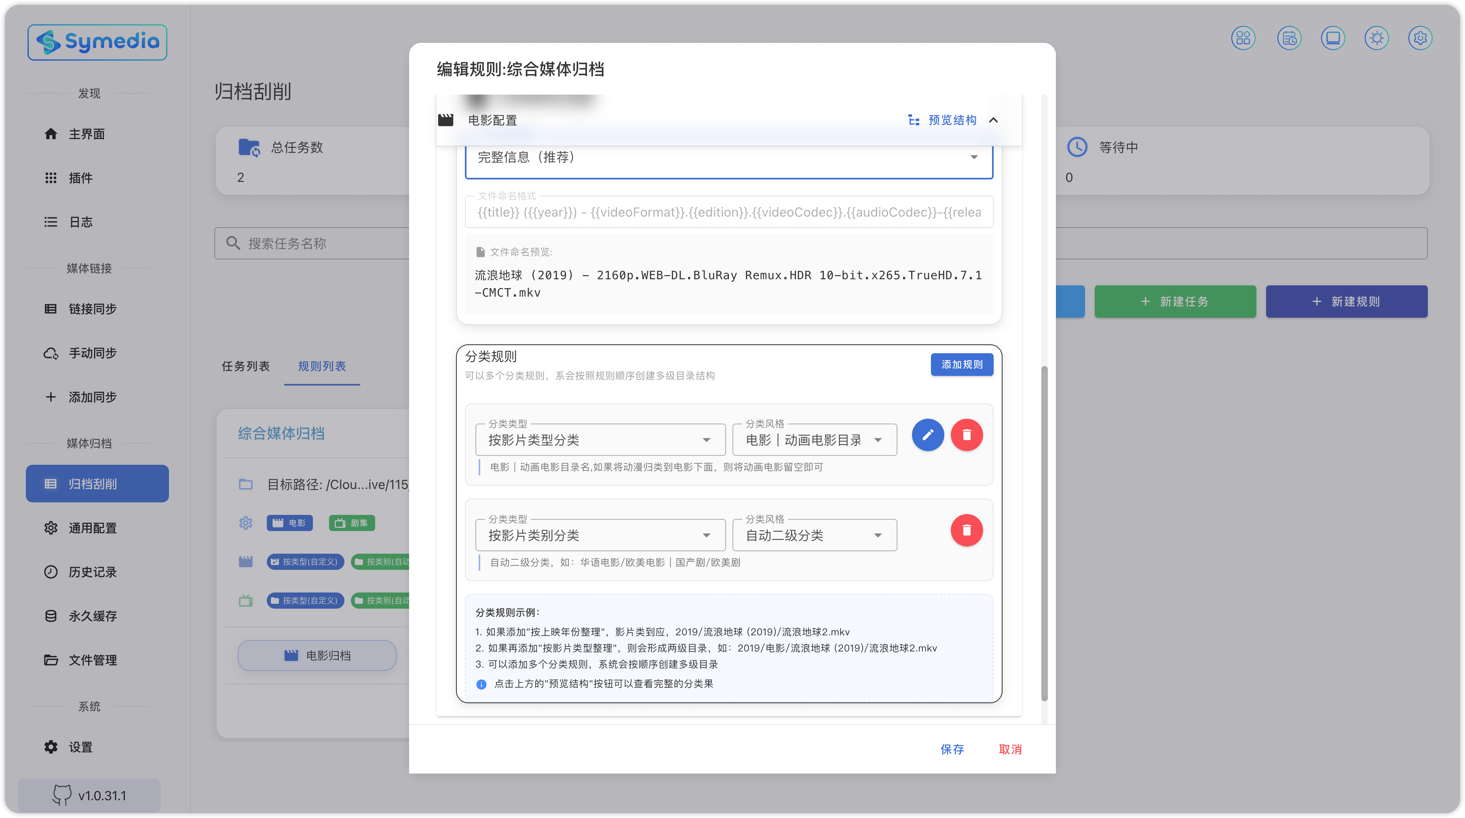Click the 文件命名格式 input field
Viewport: 1465px width, 818px height.
pyautogui.click(x=728, y=212)
